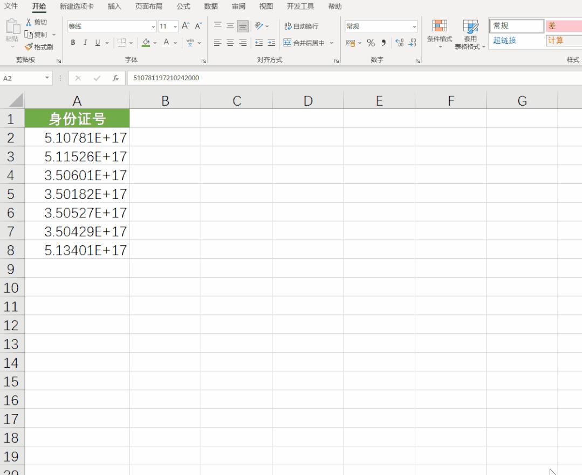The height and width of the screenshot is (475, 582).
Task: Select the Format Painter (格式刷) tool
Action: coord(39,47)
